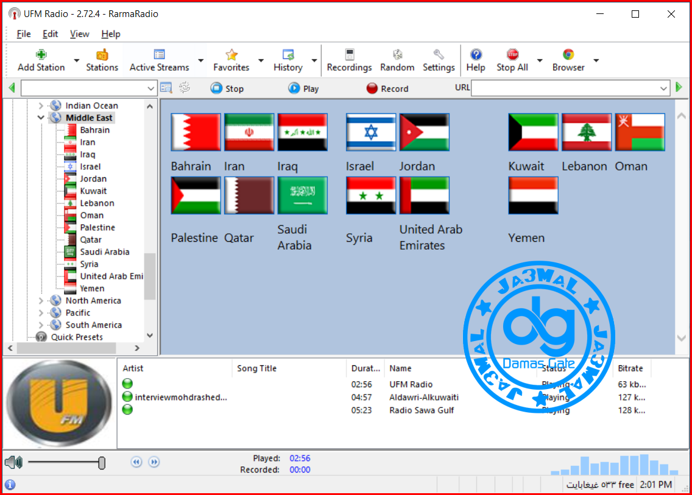Select Palestine in the tree

[x=97, y=227]
